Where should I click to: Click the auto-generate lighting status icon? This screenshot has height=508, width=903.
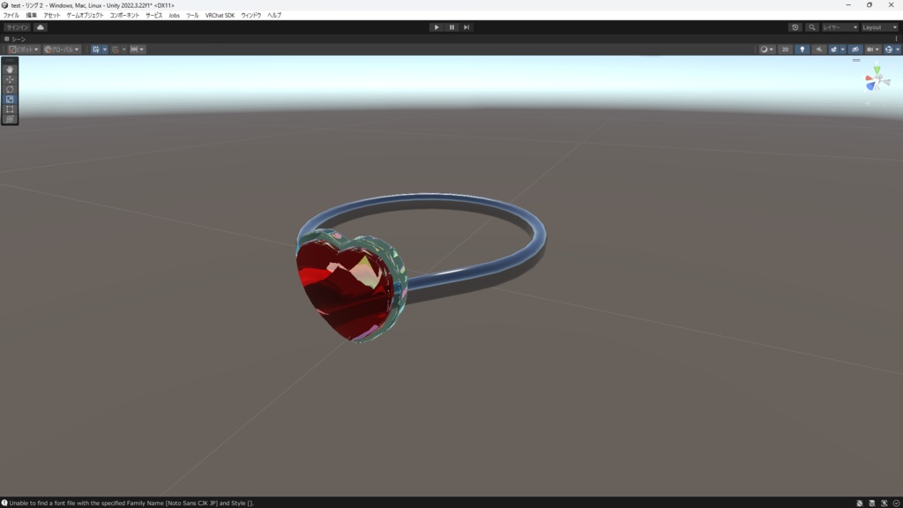884,503
